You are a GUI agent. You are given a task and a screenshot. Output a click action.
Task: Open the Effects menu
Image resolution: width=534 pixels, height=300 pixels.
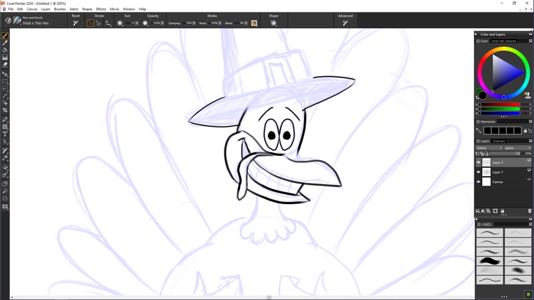[x=101, y=9]
